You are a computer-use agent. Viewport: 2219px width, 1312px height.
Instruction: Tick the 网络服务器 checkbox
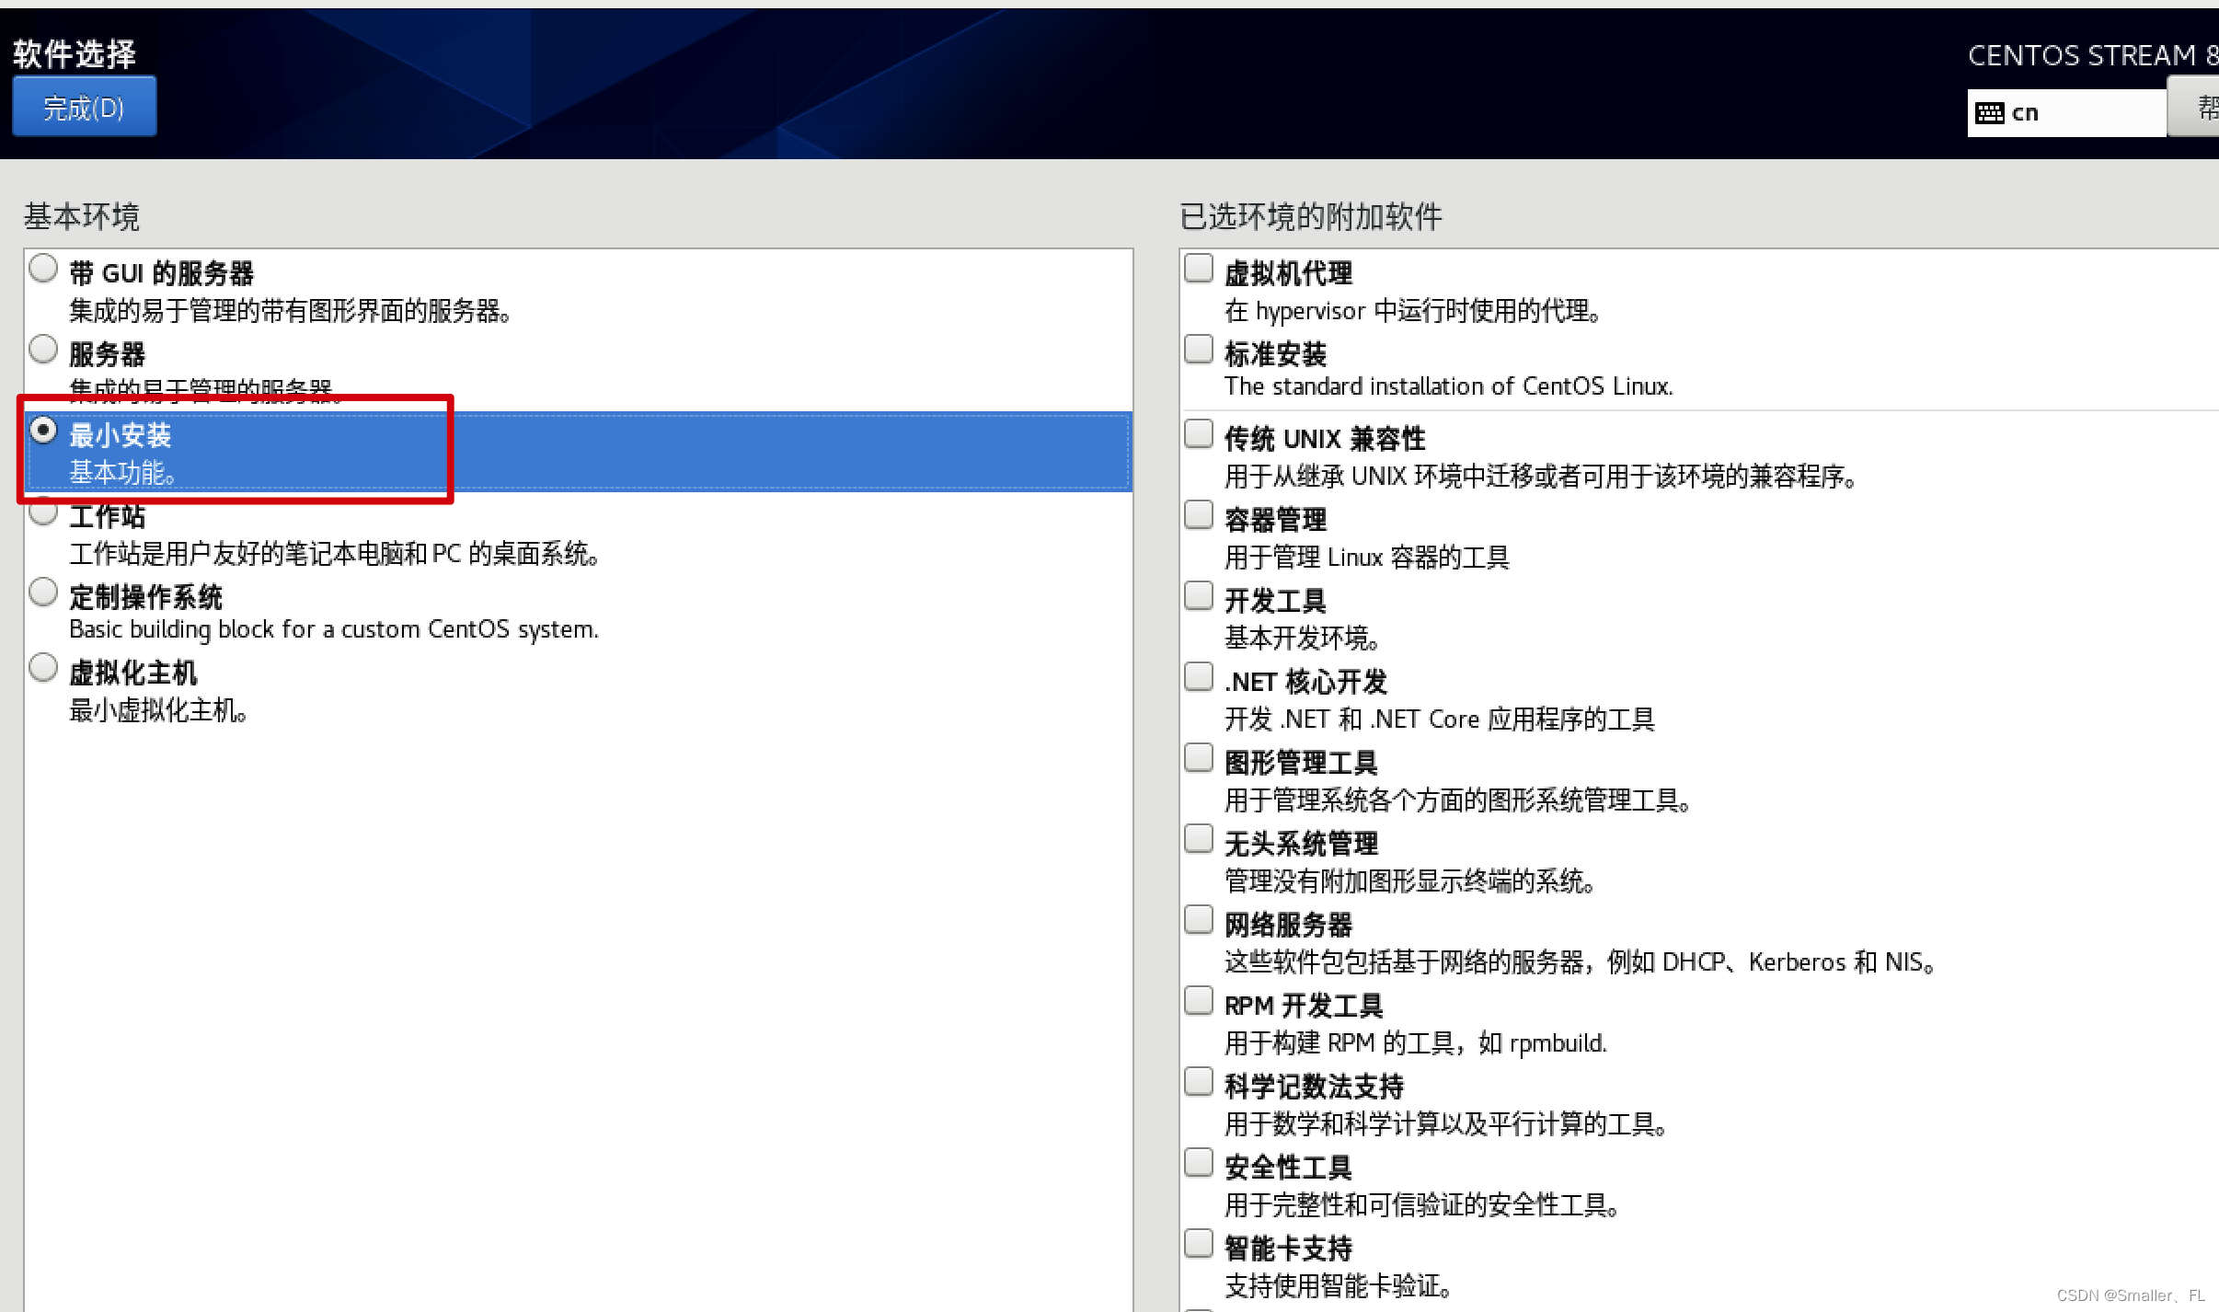1198,920
